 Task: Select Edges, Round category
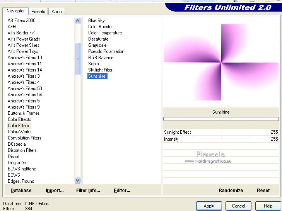(x=21, y=181)
